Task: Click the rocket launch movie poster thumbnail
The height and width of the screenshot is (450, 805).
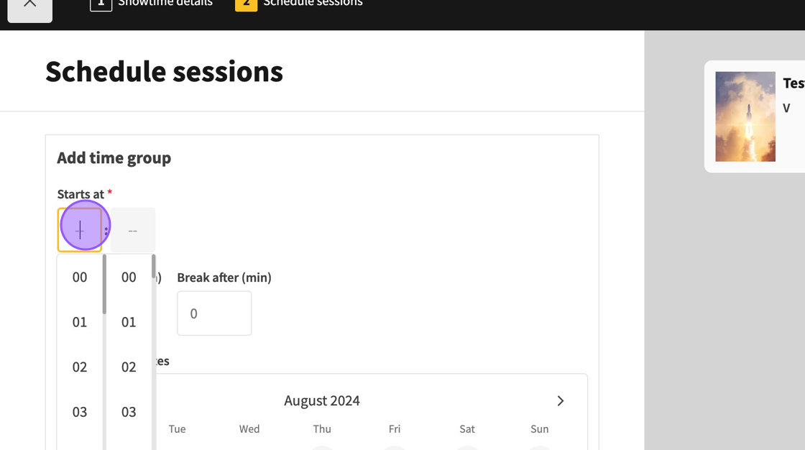Action: tap(745, 116)
